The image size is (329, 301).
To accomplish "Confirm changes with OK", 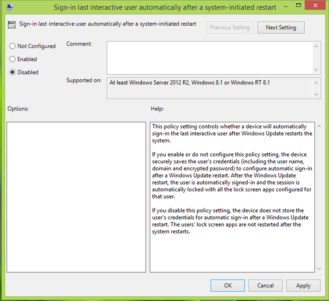I will pyautogui.click(x=227, y=285).
